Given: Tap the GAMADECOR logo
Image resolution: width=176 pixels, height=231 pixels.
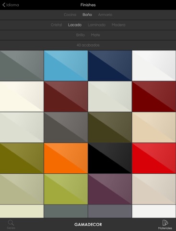Looking at the screenshot, I should pyautogui.click(x=88, y=225).
